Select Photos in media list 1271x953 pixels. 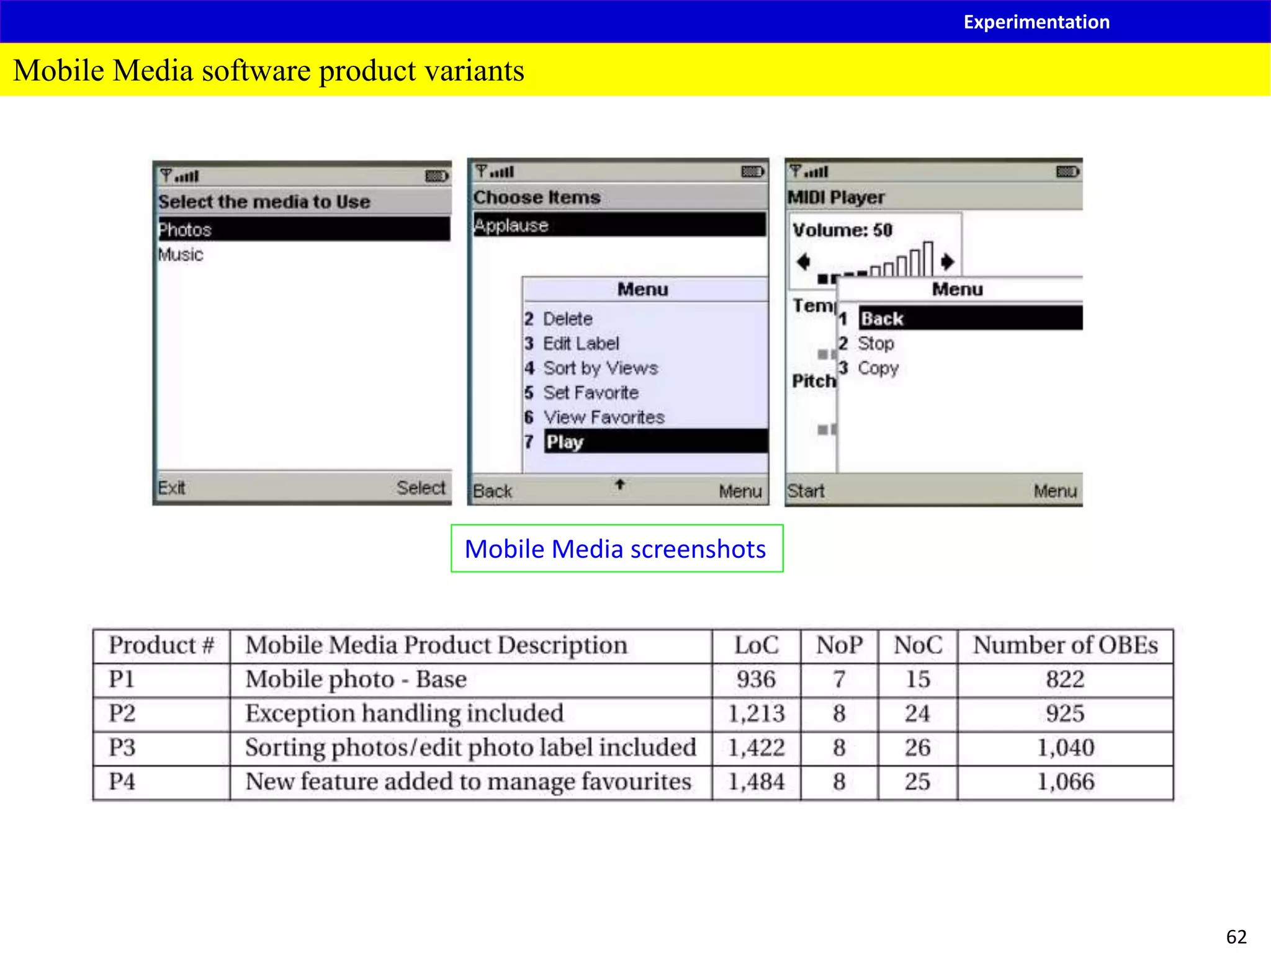pyautogui.click(x=304, y=230)
